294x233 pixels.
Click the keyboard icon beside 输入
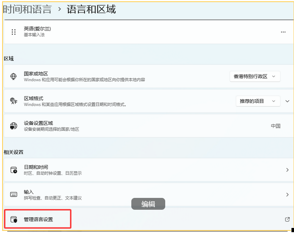14,195
